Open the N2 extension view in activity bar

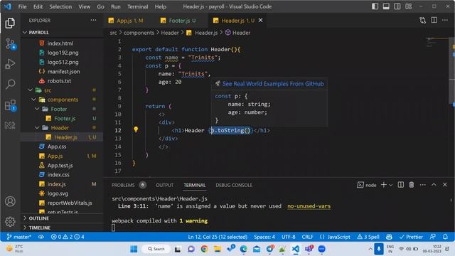click(10, 125)
